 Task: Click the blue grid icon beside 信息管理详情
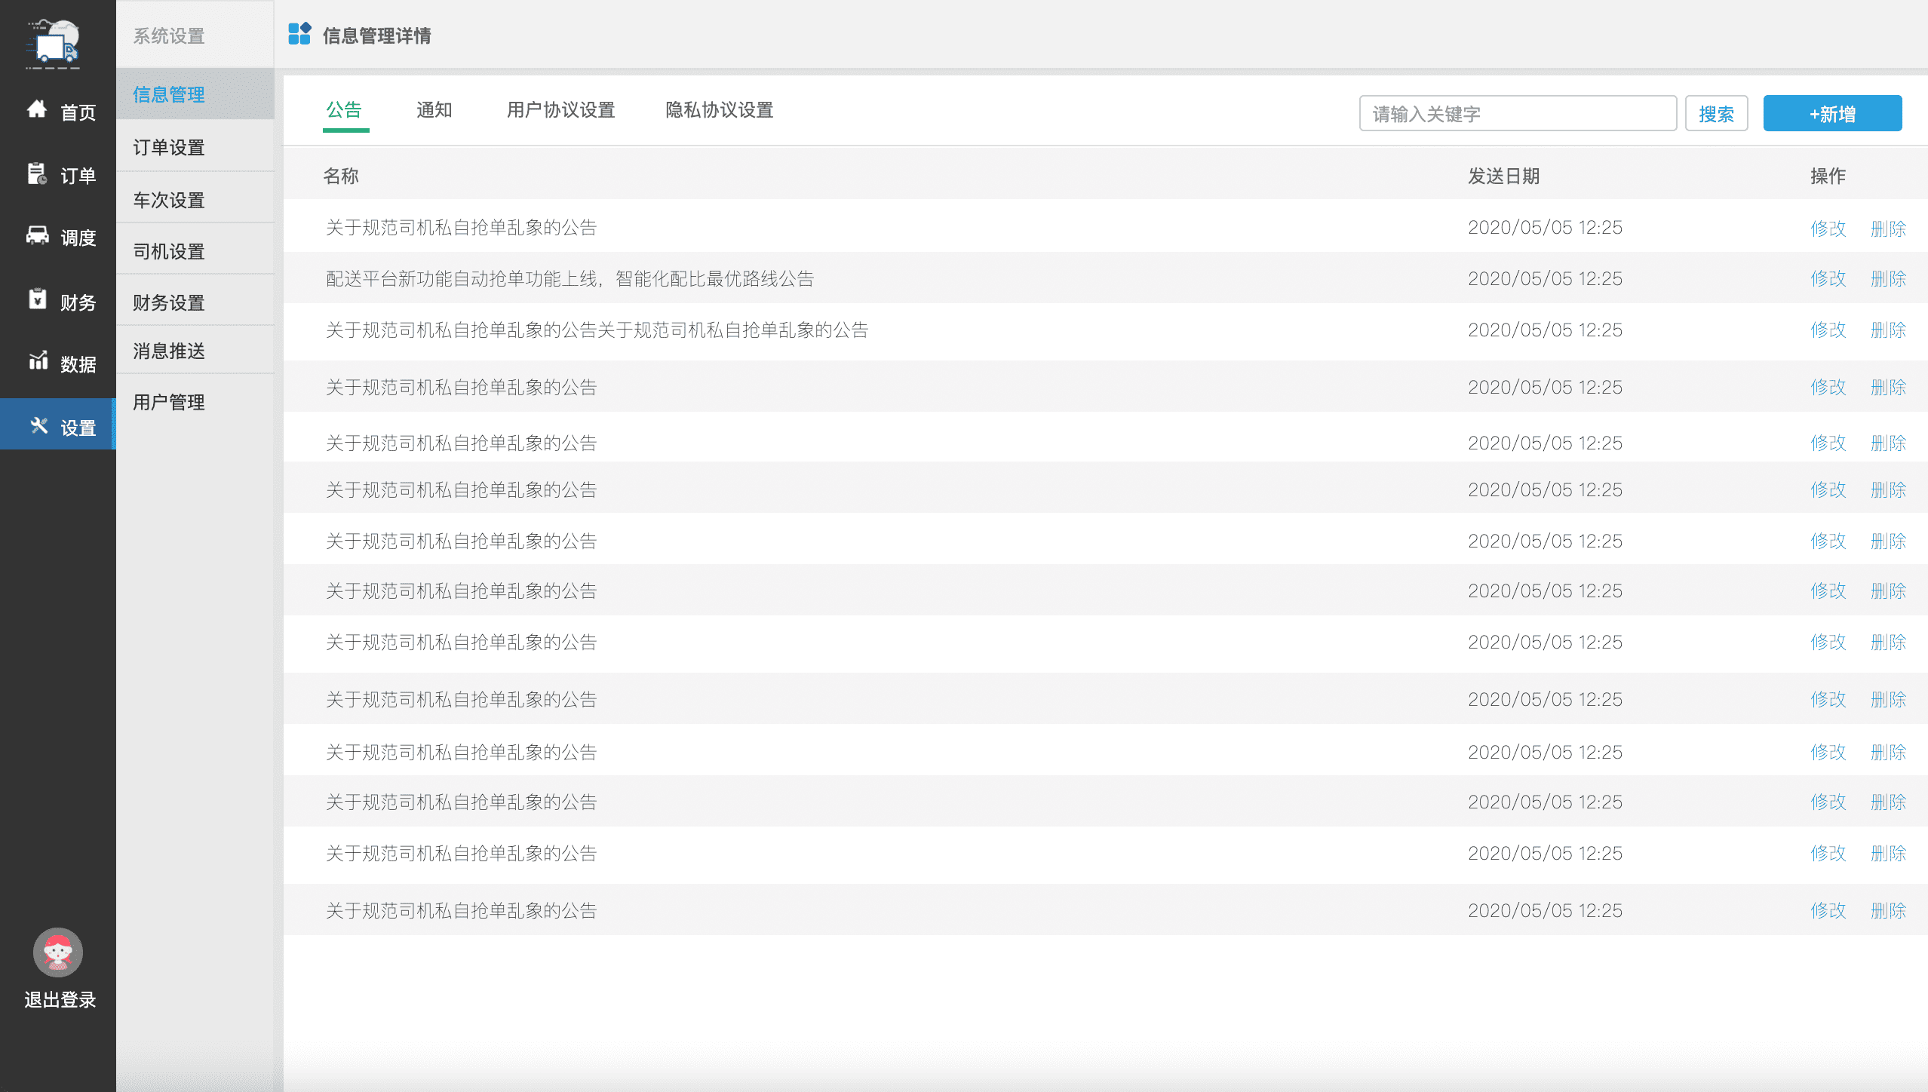299,34
